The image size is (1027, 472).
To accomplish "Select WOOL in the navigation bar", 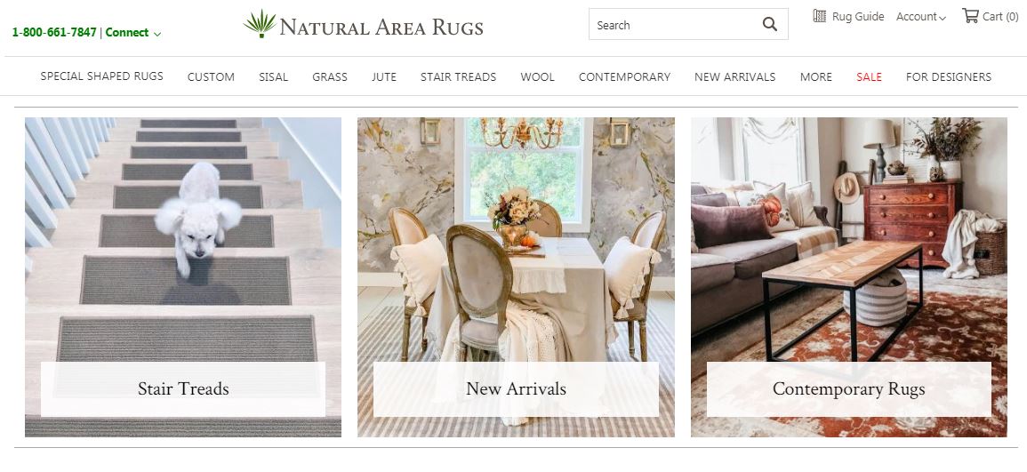I will 537,76.
